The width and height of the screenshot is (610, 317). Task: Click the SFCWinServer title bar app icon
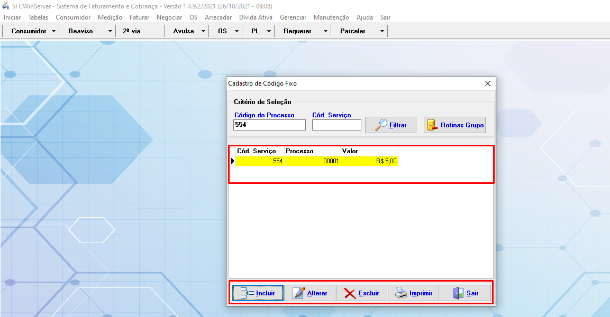click(x=6, y=6)
